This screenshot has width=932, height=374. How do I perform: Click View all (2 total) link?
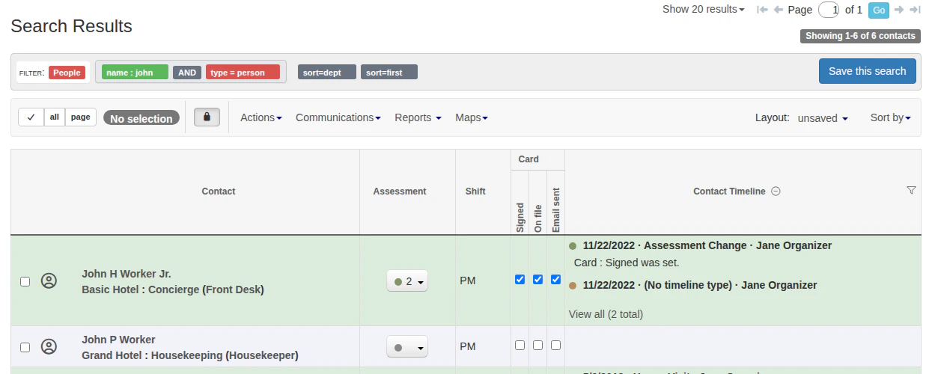pos(606,314)
